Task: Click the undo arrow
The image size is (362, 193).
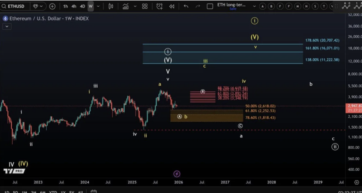Action: (x=186, y=6)
